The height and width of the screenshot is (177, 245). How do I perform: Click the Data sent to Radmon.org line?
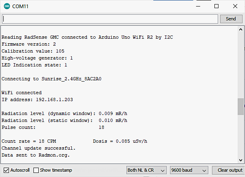point(36,155)
